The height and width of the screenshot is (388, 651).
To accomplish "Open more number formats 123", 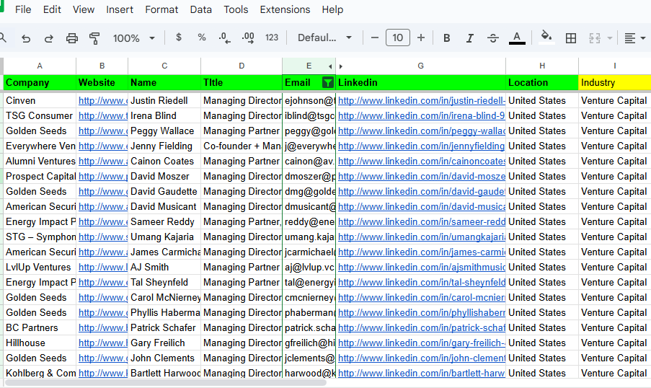I will (x=272, y=38).
